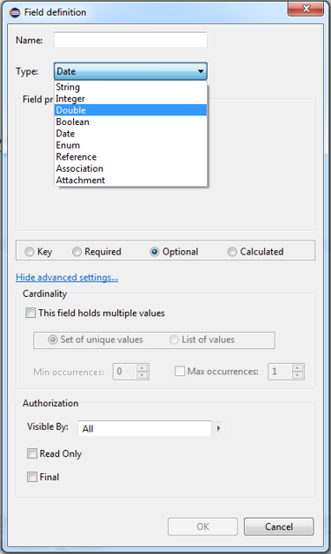The width and height of the screenshot is (331, 554).
Task: Choose Boolean from the type list
Action: pos(130,122)
